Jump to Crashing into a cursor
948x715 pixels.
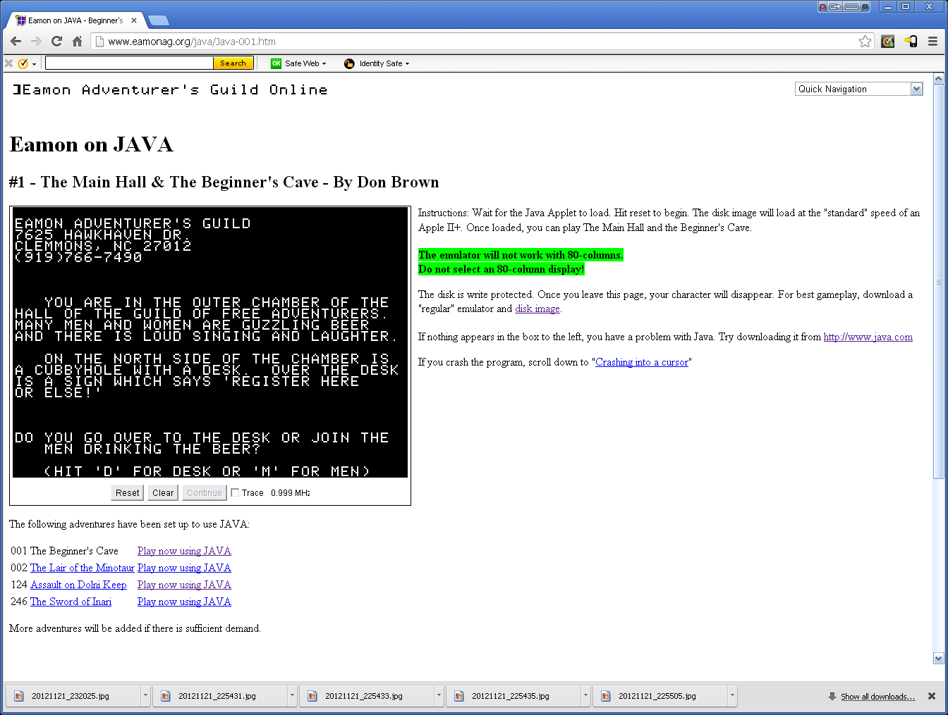(x=642, y=362)
